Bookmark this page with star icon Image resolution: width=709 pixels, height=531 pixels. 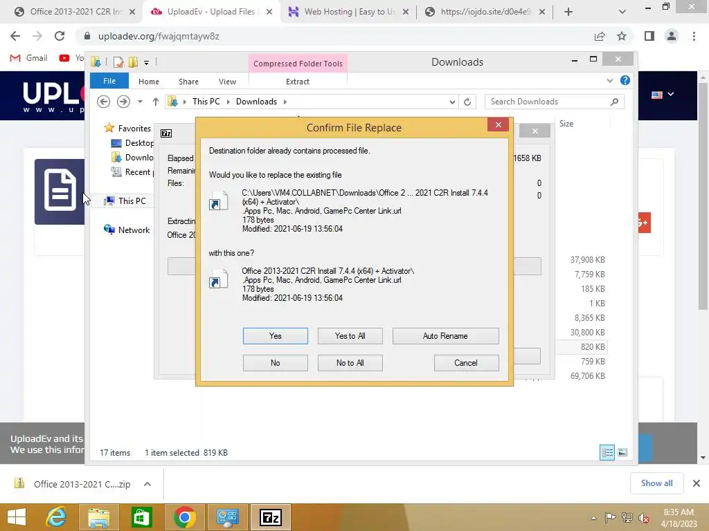622,36
